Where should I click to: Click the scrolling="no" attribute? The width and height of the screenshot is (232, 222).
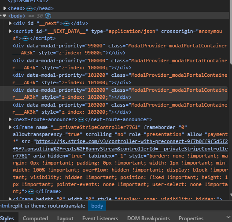point(106,134)
